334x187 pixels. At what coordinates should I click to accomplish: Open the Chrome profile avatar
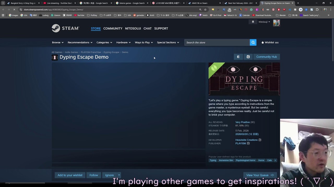pyautogui.click(x=325, y=10)
